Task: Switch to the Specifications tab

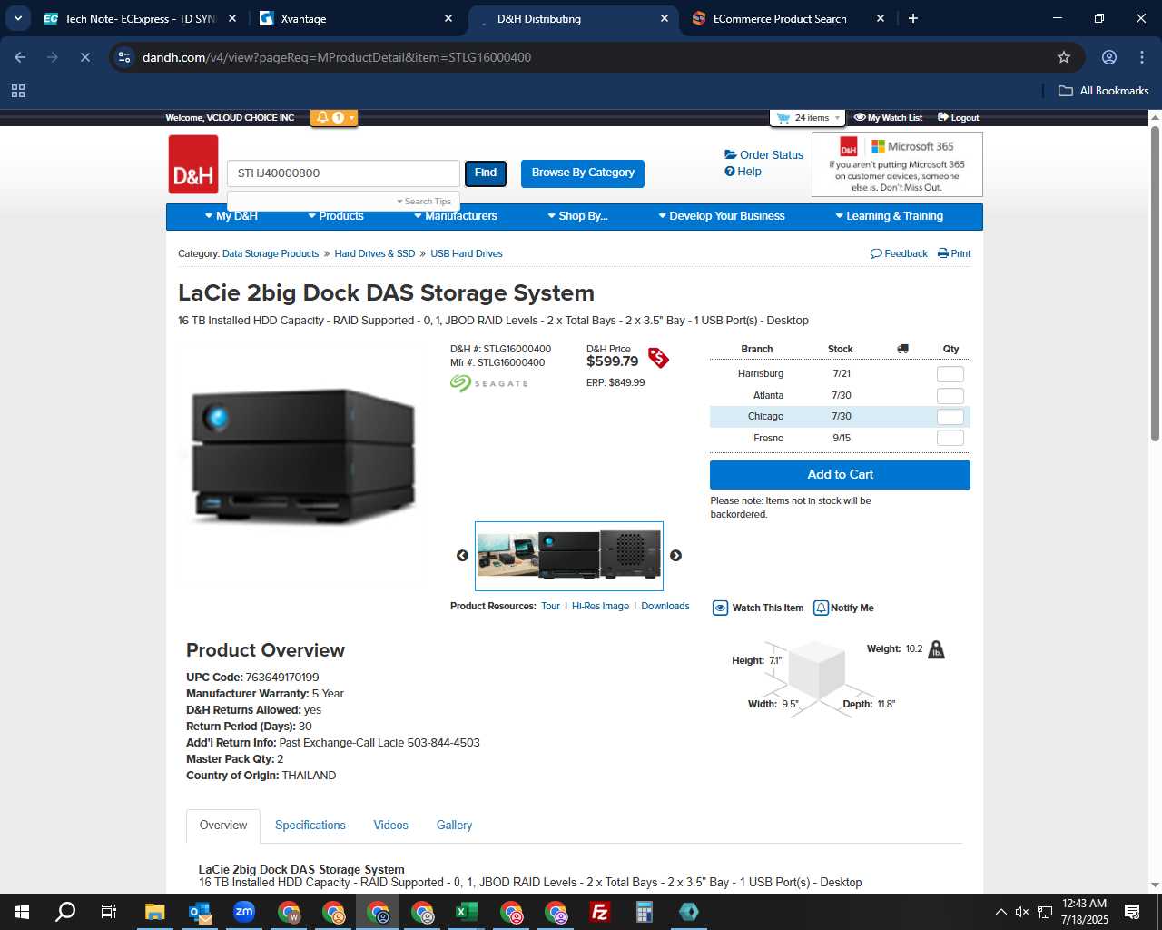Action: 310,826
